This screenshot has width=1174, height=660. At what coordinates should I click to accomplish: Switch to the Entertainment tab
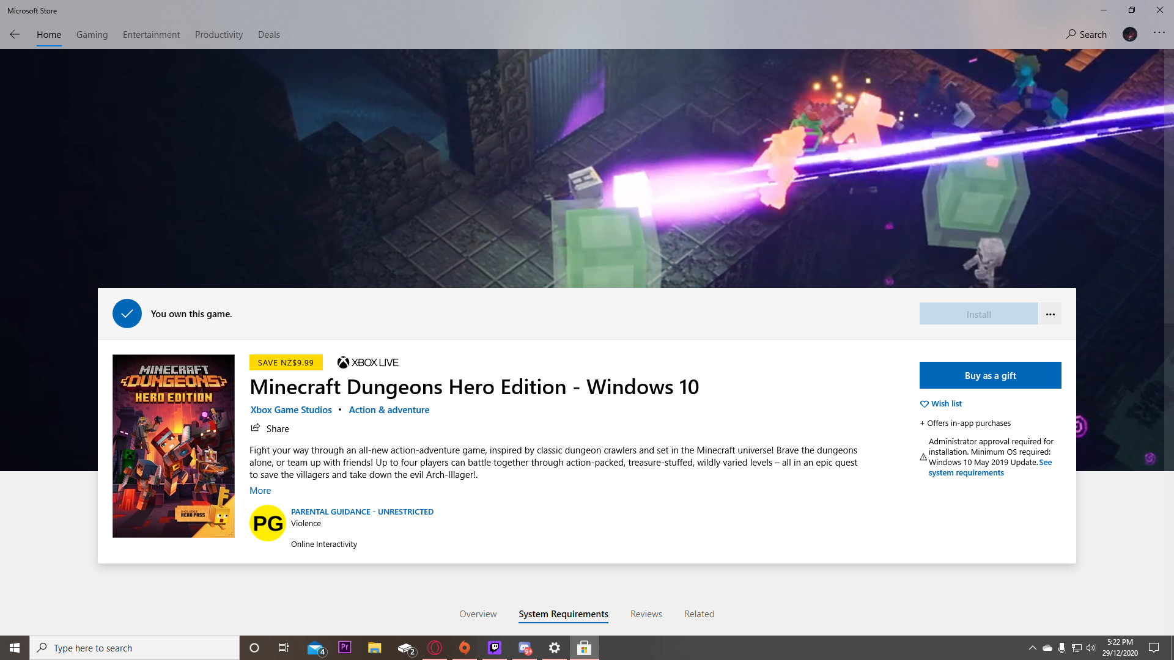(x=152, y=35)
